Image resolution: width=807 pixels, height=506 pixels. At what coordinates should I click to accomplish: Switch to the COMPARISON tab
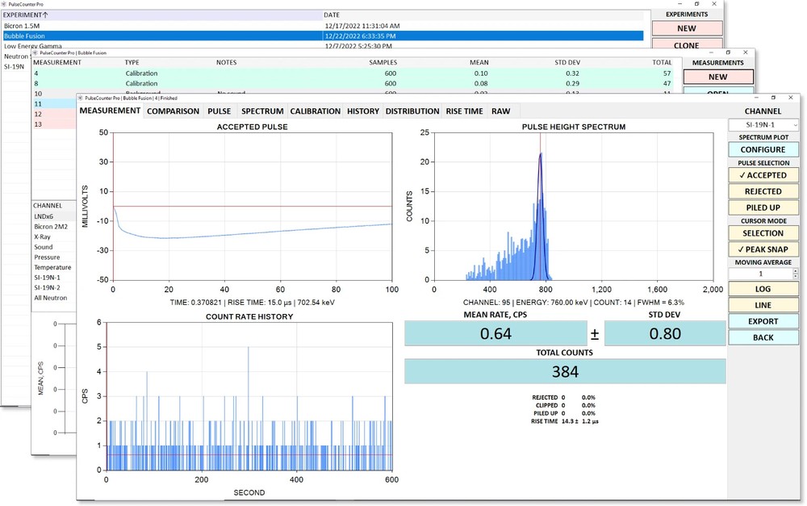tap(173, 111)
